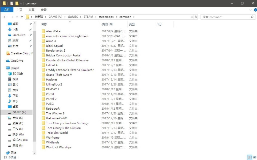Expand the ribbon with the chevron
The width and height of the screenshot is (257, 160).
(250, 10)
